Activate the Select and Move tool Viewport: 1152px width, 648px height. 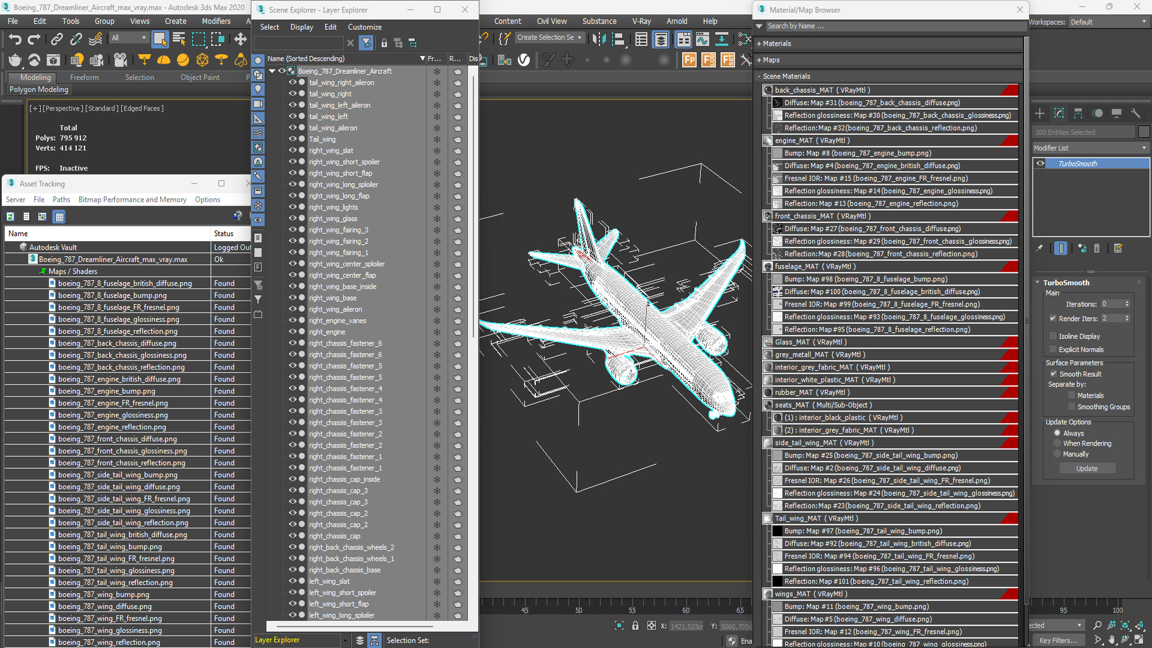[241, 40]
